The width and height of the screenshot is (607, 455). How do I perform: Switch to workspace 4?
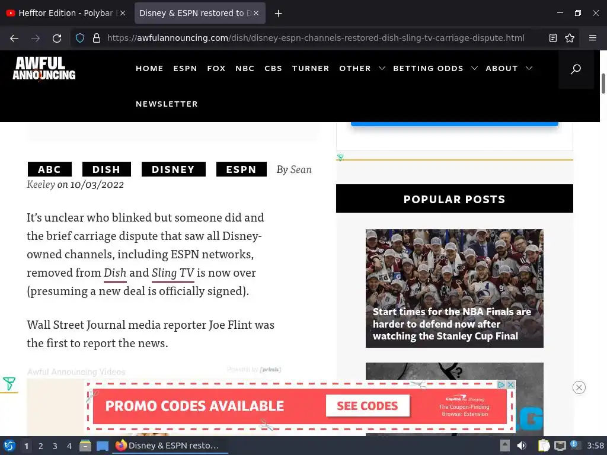(x=69, y=446)
